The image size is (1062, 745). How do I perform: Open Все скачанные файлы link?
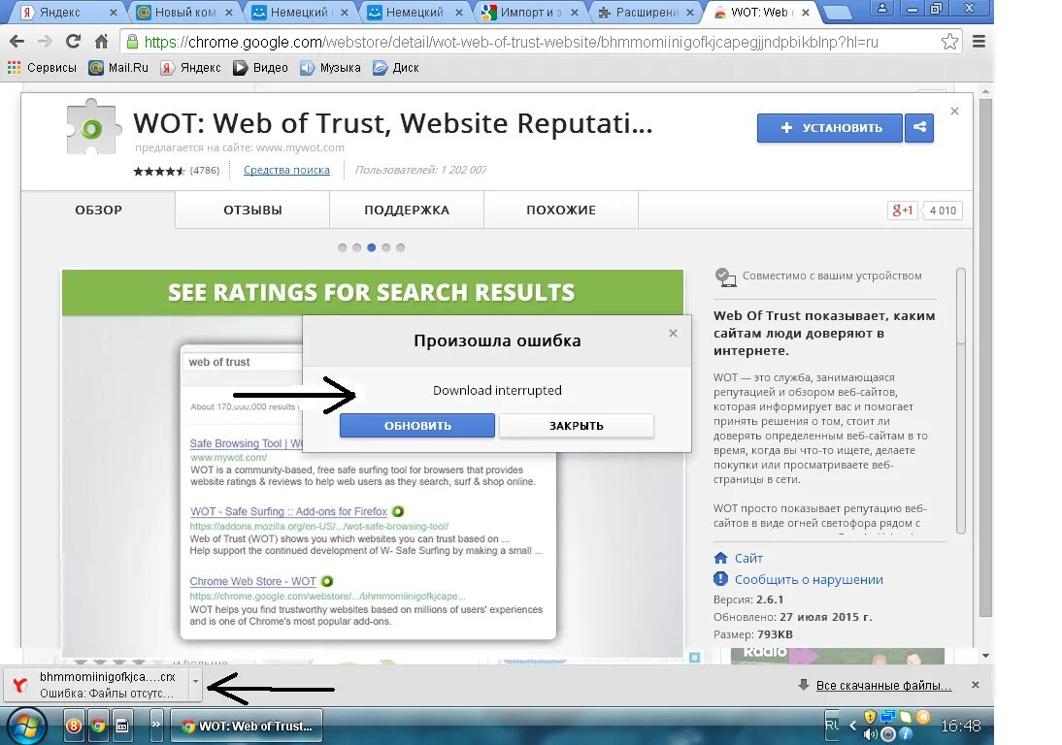(x=883, y=686)
